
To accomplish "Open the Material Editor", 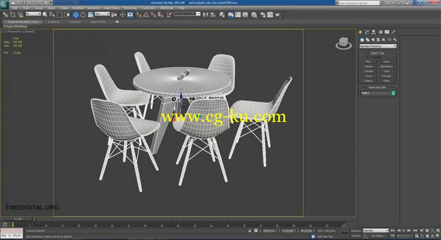I will 254,15.
